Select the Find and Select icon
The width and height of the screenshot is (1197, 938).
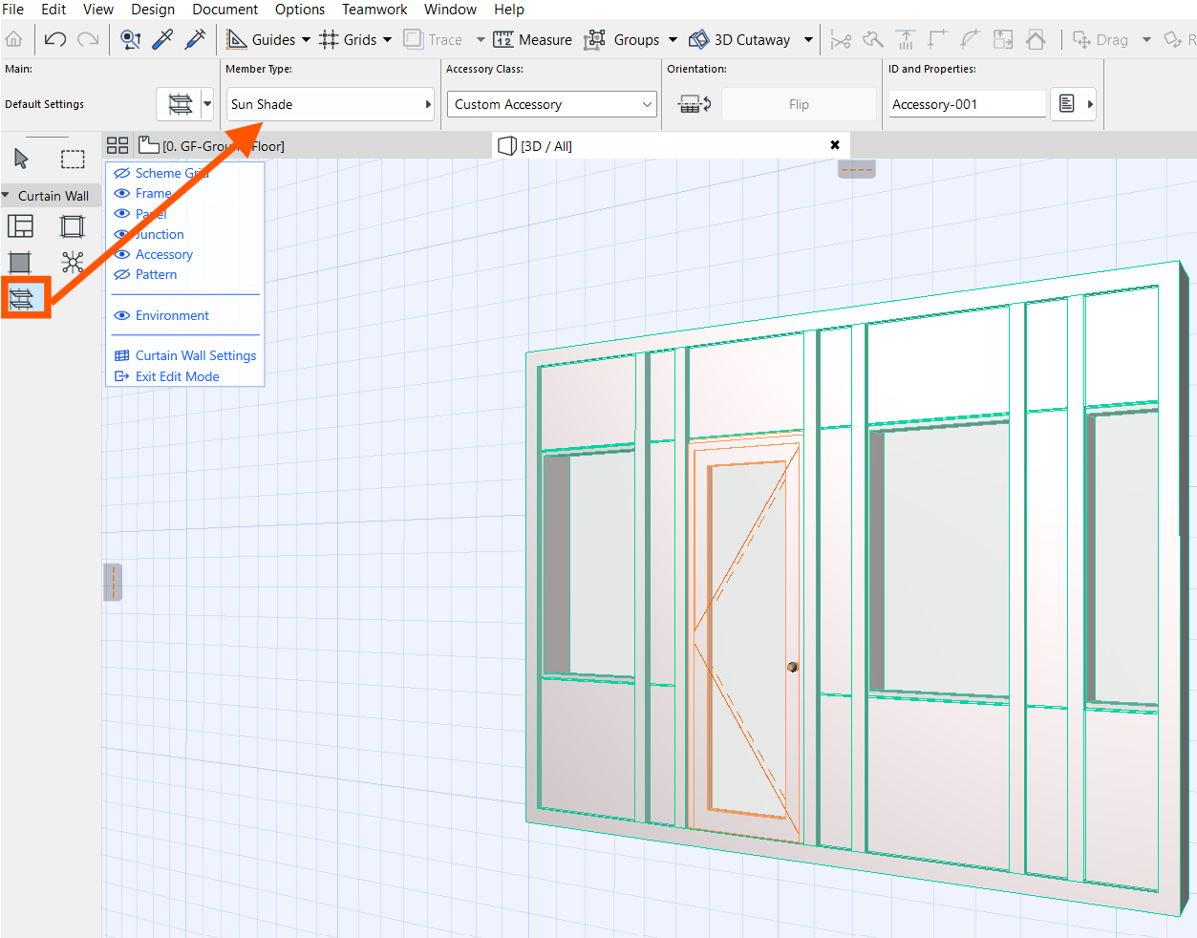coord(131,39)
